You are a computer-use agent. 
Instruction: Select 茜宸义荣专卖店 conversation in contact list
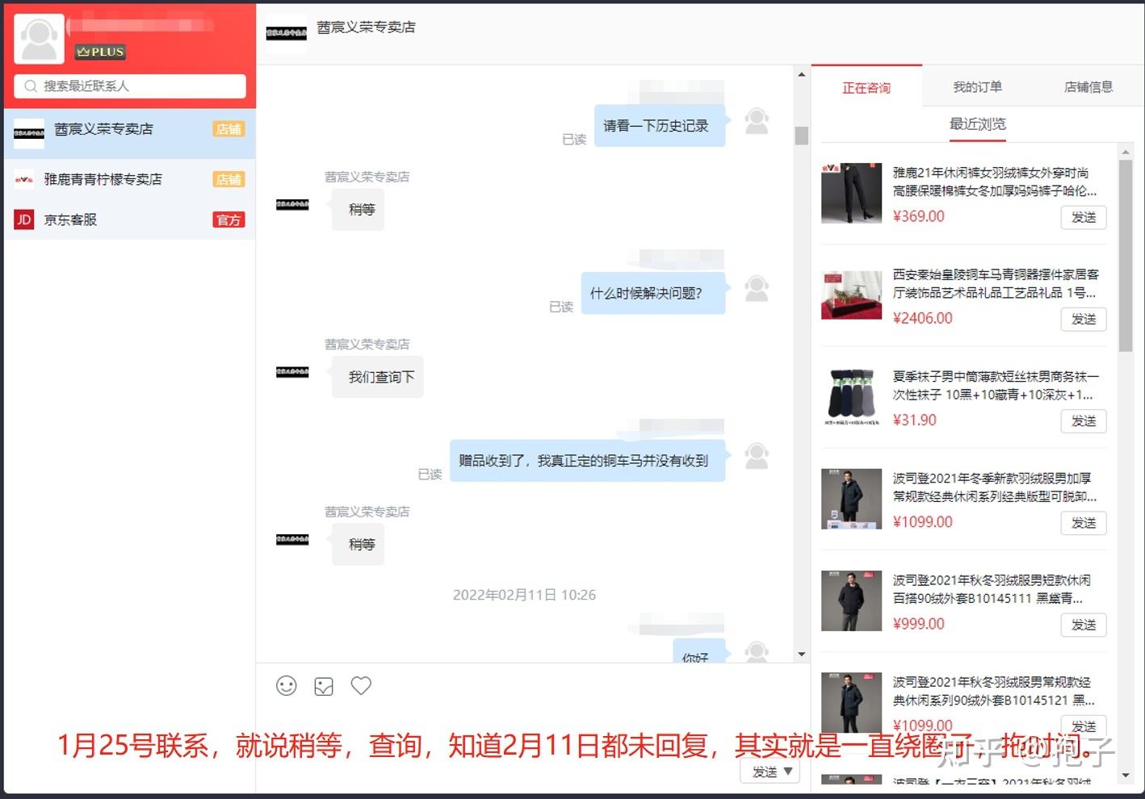pyautogui.click(x=130, y=133)
